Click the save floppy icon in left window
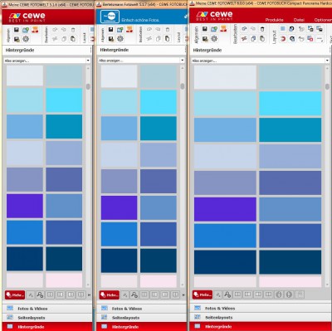This screenshot has height=331, width=332. [17, 30]
